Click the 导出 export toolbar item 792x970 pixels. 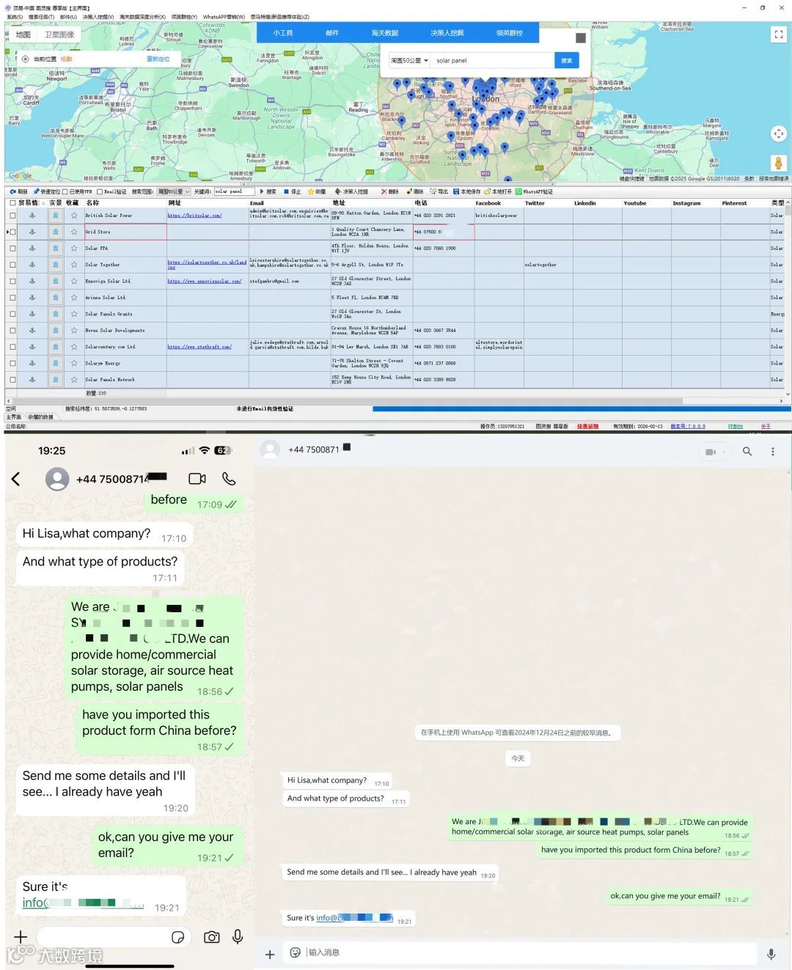(x=439, y=191)
